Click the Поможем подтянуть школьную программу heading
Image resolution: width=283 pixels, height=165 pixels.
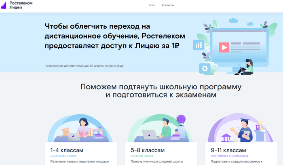161,91
